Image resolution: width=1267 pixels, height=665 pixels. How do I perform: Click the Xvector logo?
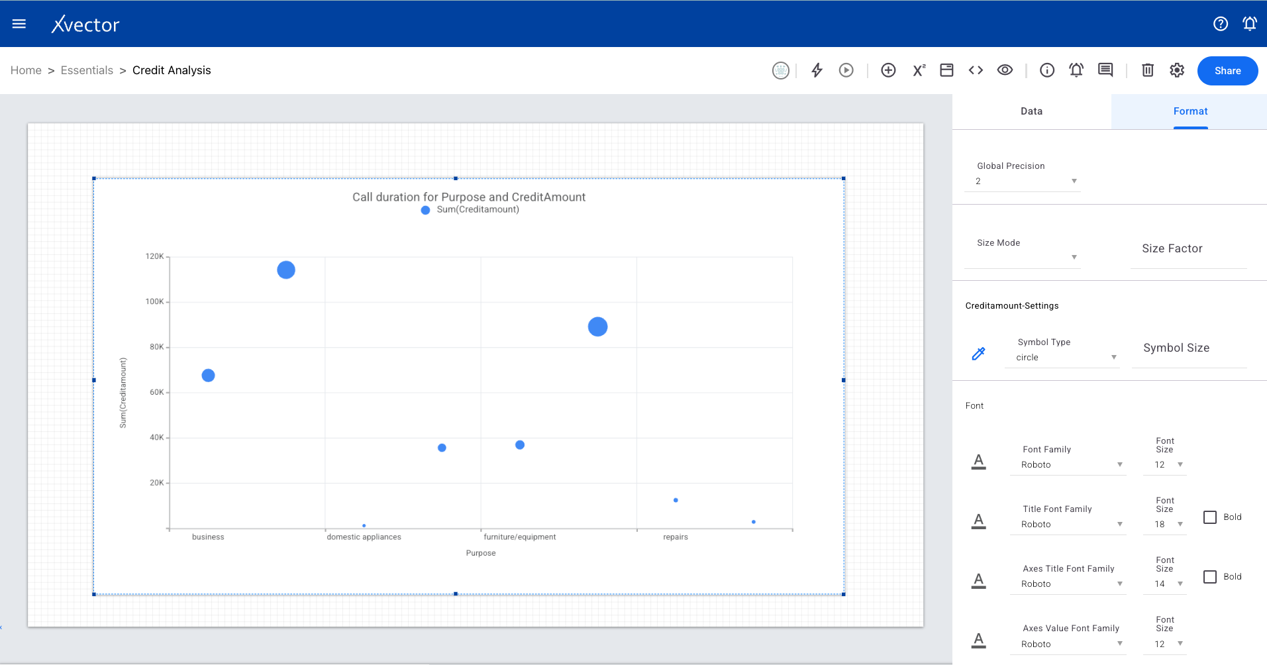[85, 25]
